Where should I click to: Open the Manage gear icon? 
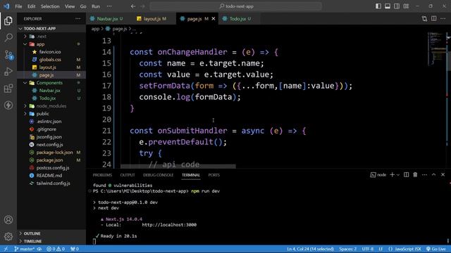pyautogui.click(x=8, y=236)
